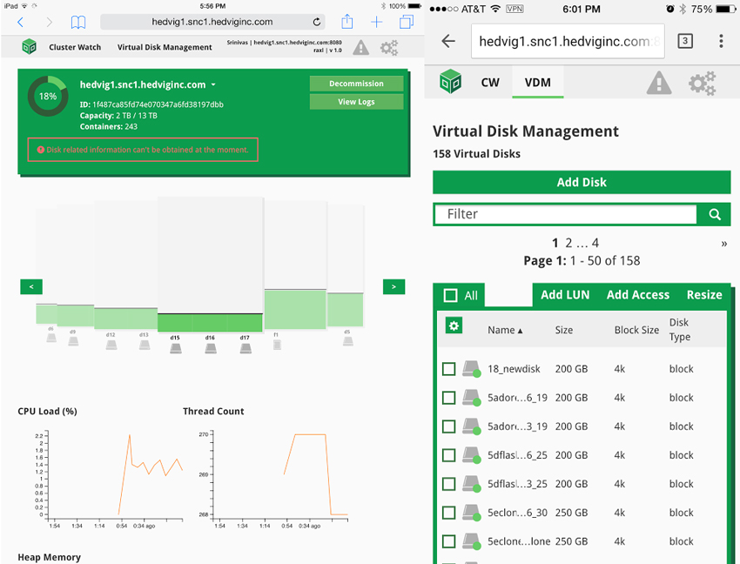Switch to CW tab

click(x=490, y=83)
